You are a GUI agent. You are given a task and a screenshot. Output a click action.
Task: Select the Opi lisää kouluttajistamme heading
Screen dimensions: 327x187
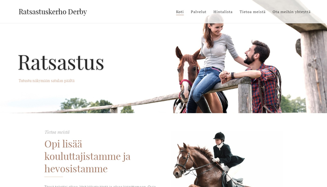[87, 156]
